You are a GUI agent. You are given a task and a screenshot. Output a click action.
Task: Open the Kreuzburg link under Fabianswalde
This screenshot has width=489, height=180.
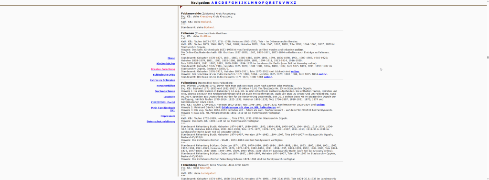pyautogui.click(x=206, y=16)
